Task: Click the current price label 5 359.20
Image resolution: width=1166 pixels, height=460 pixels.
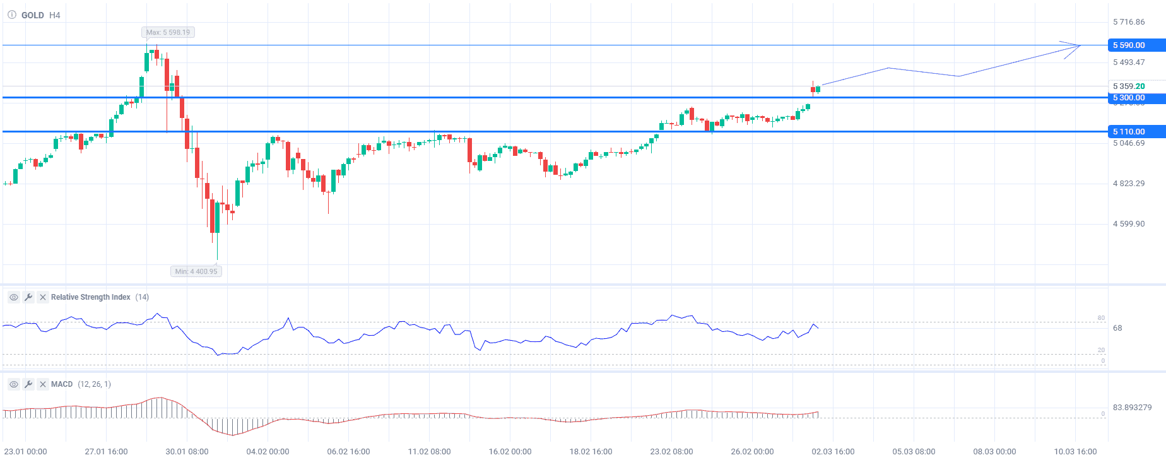Action: coord(1129,86)
